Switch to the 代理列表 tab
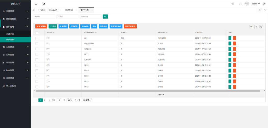Screen dimensions: 268x128 (x=69, y=10)
